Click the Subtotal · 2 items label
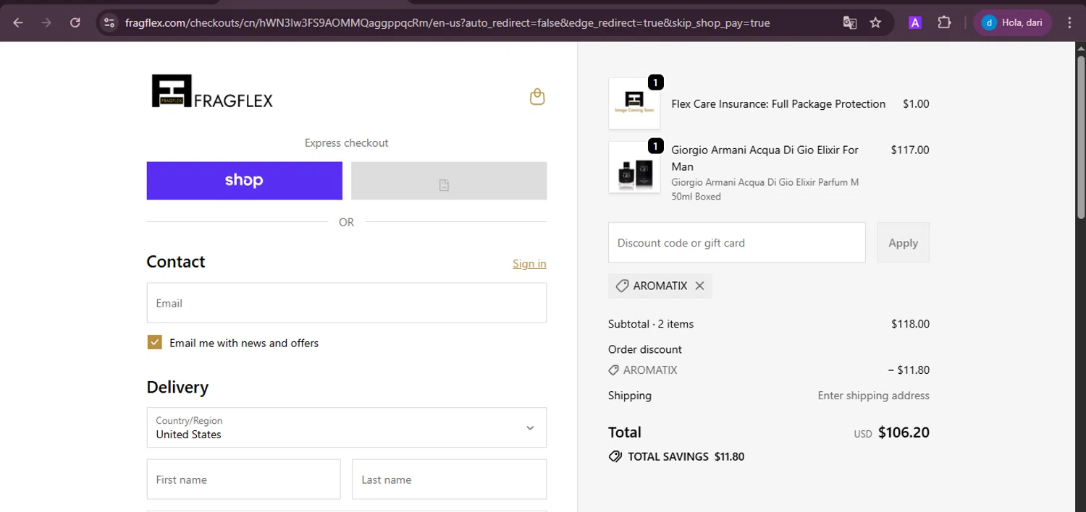1086x512 pixels. click(651, 324)
